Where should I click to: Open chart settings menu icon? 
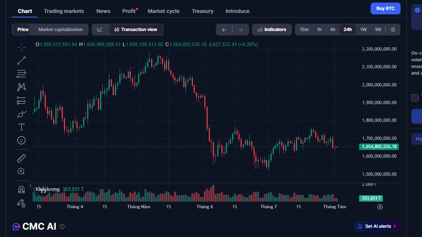pyautogui.click(x=393, y=30)
